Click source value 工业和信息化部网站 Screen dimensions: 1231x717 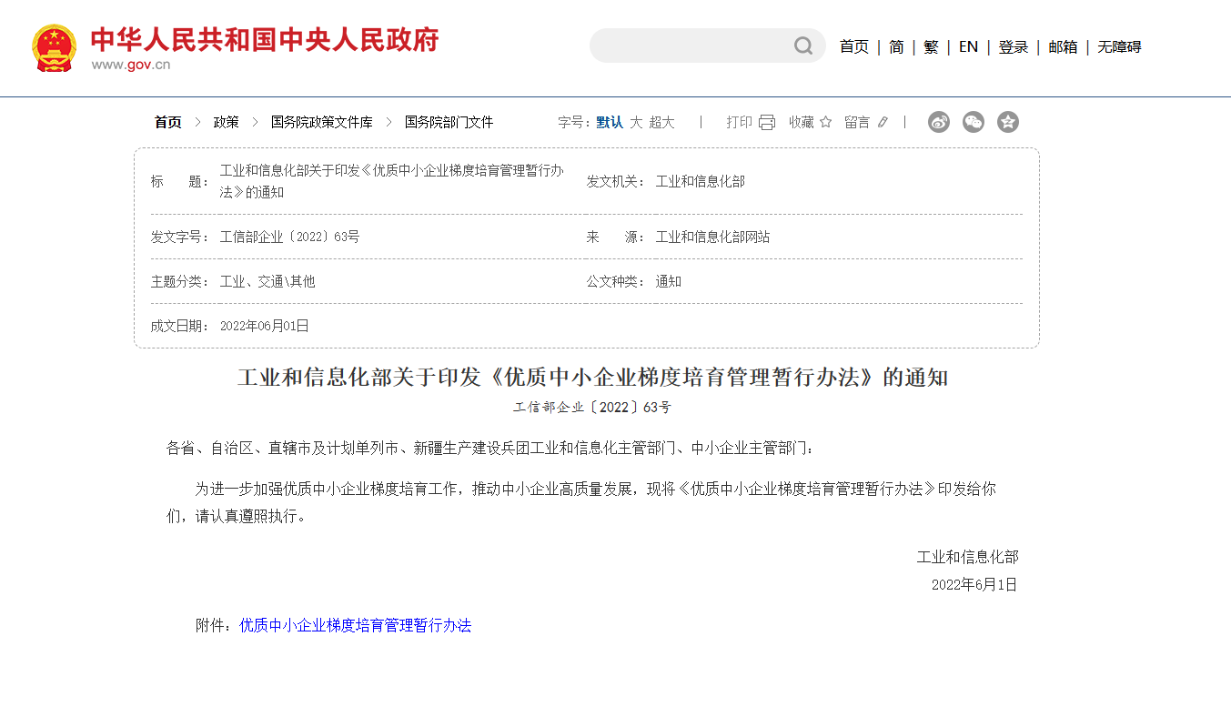[x=713, y=237]
